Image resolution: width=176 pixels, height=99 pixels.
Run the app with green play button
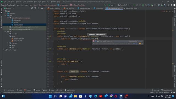[x=134, y=5]
